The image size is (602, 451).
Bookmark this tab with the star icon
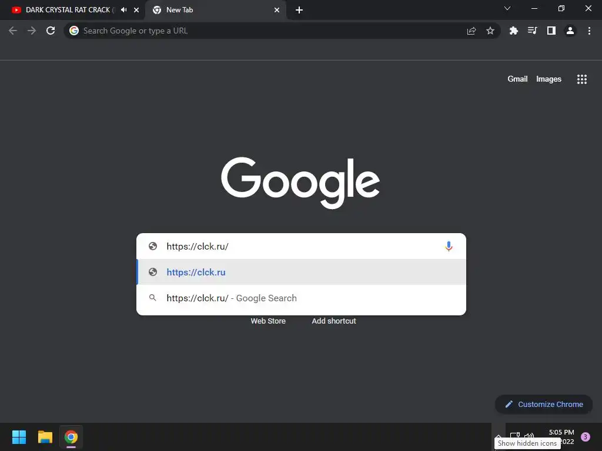(490, 31)
